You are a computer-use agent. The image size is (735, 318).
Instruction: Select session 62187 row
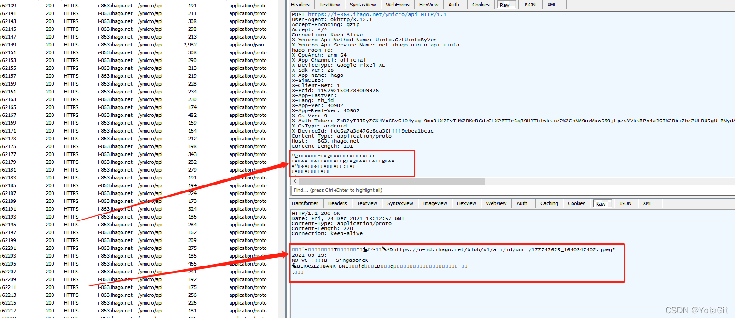pyautogui.click(x=138, y=193)
